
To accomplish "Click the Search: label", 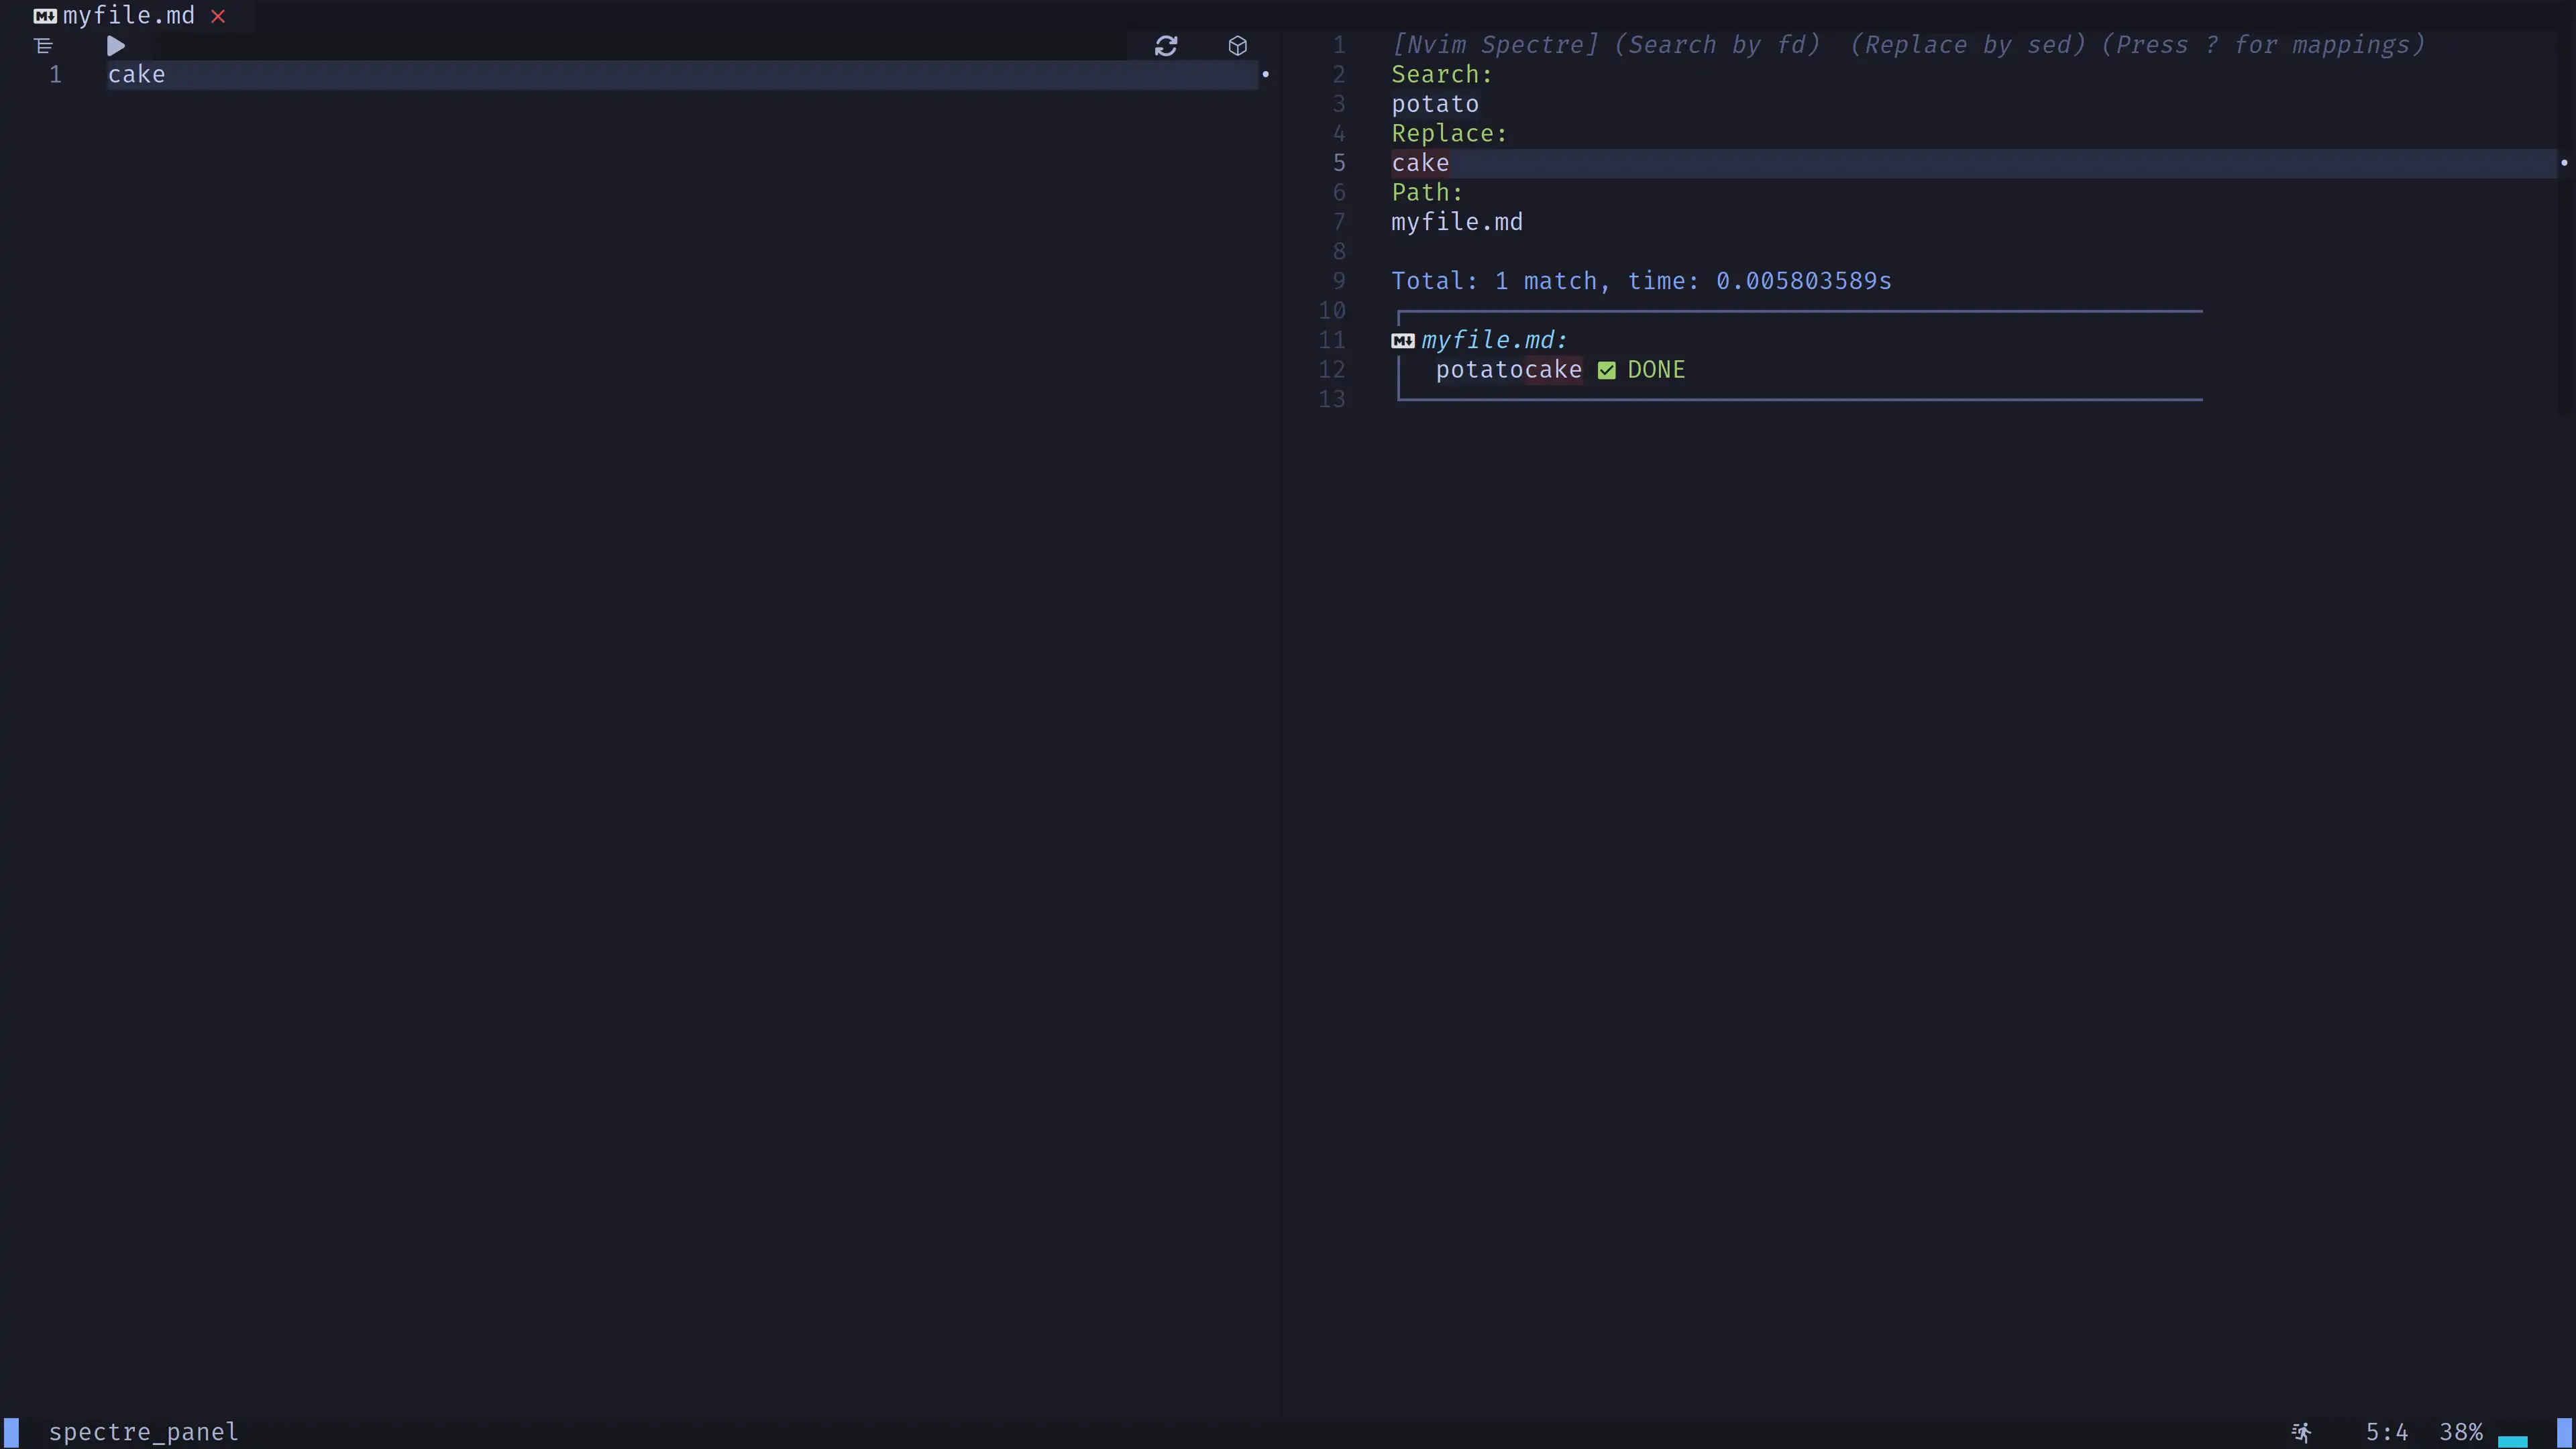I will pos(1442,75).
